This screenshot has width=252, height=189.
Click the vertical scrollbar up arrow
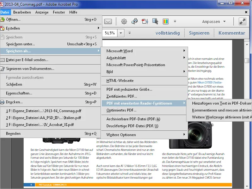247,44
